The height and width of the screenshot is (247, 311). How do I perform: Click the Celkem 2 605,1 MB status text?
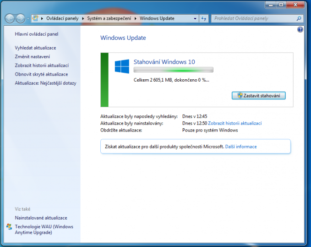171,80
